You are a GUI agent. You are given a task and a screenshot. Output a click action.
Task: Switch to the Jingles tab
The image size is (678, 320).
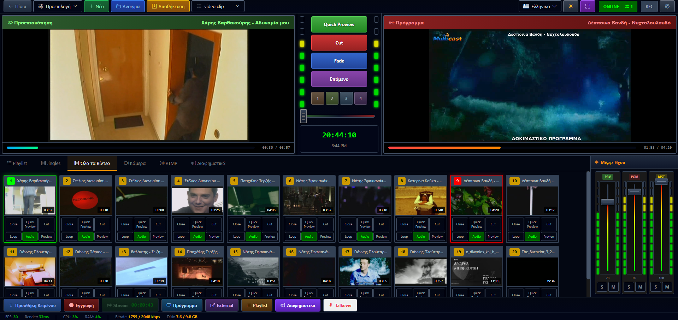(51, 163)
